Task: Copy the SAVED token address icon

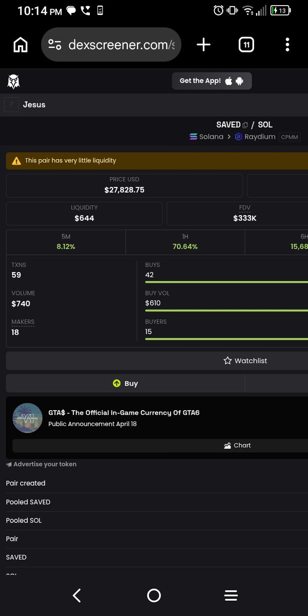Action: 245,125
